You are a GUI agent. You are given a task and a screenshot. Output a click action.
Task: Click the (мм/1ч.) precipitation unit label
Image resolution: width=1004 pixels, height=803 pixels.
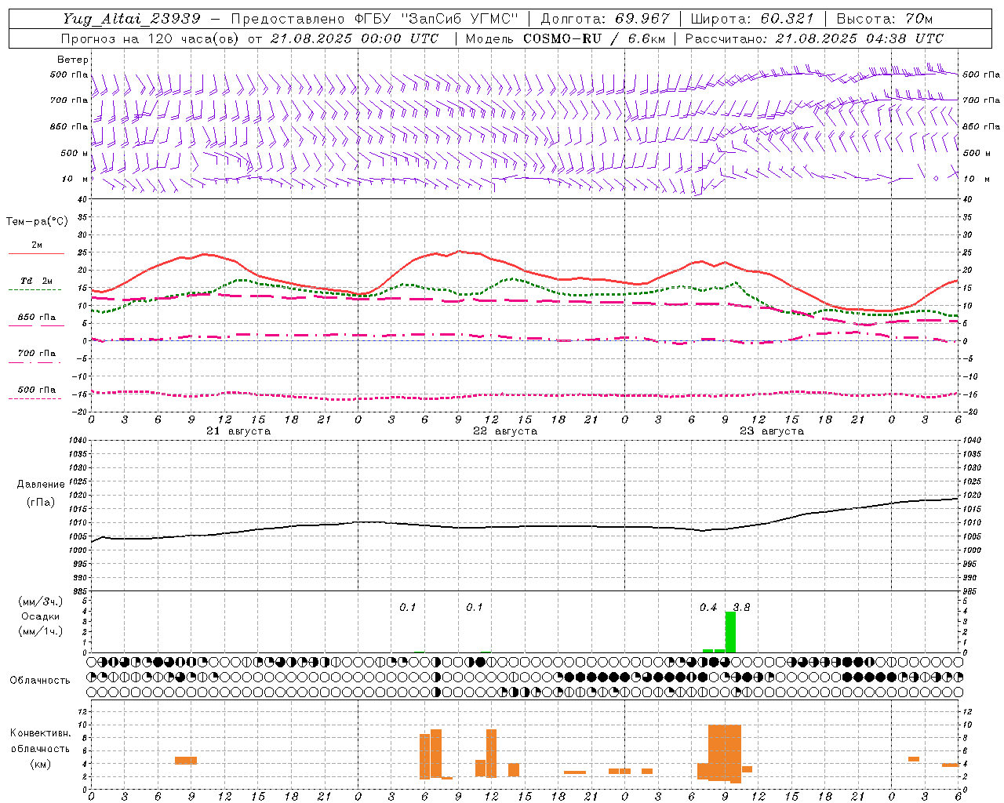(x=41, y=631)
